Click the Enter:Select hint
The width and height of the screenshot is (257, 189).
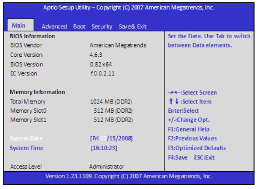[x=184, y=111]
